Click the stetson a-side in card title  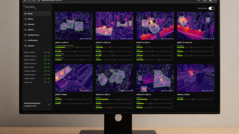pyautogui.click(x=103, y=95)
